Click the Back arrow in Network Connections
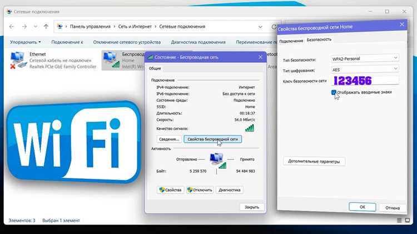The height and width of the screenshot is (234, 417). pos(12,27)
